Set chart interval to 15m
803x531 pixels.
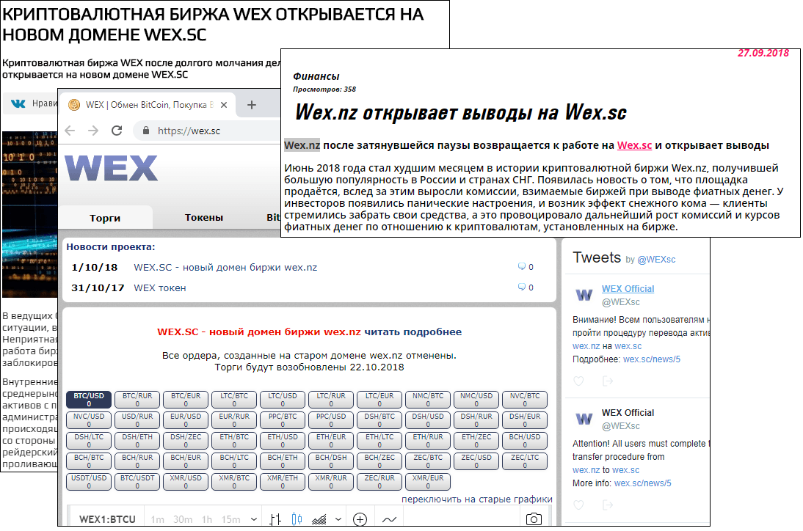tap(231, 519)
